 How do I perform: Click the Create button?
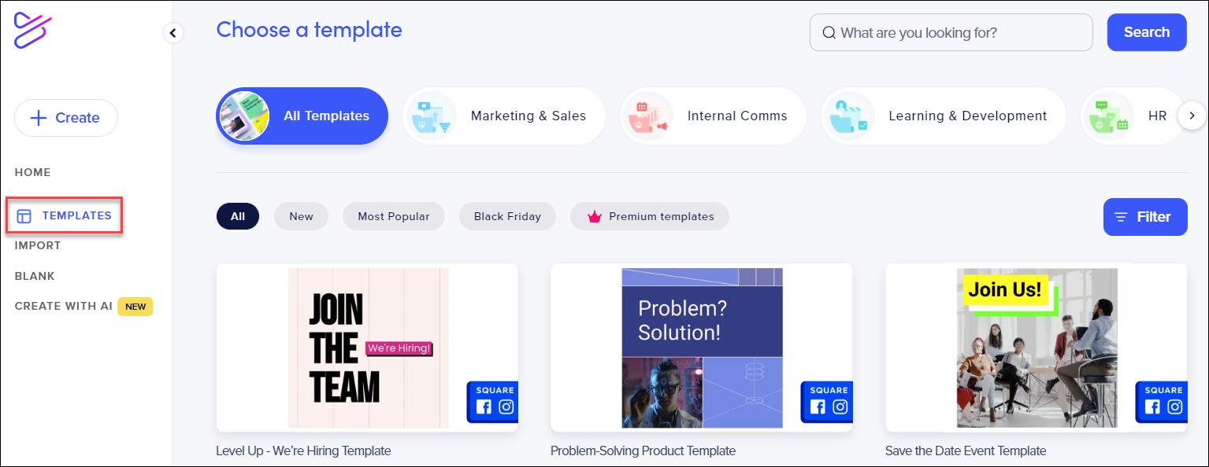[66, 118]
